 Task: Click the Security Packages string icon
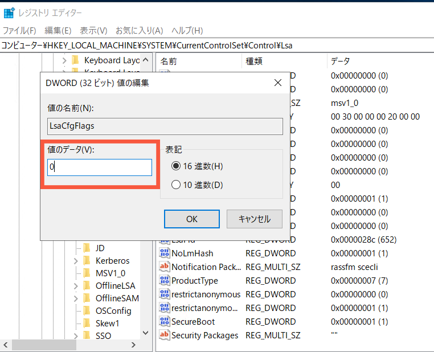(165, 335)
